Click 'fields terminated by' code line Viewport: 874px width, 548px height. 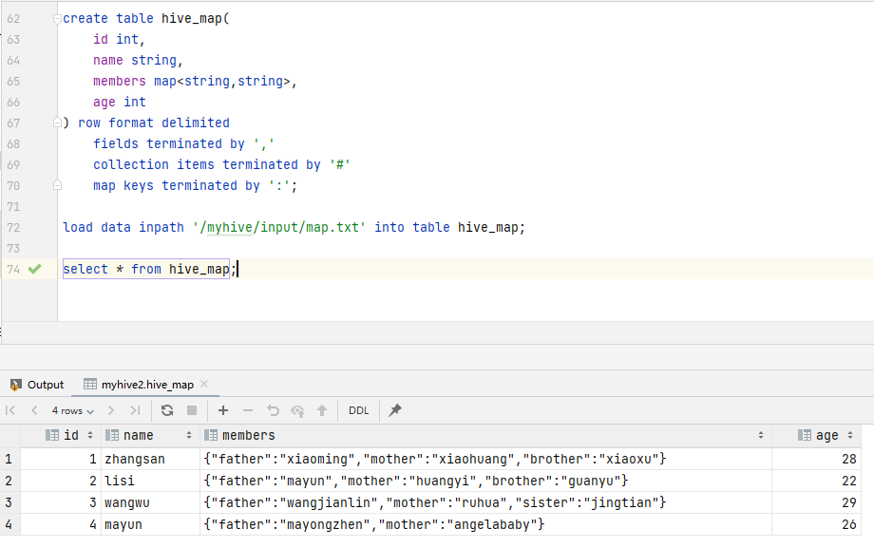coord(183,143)
